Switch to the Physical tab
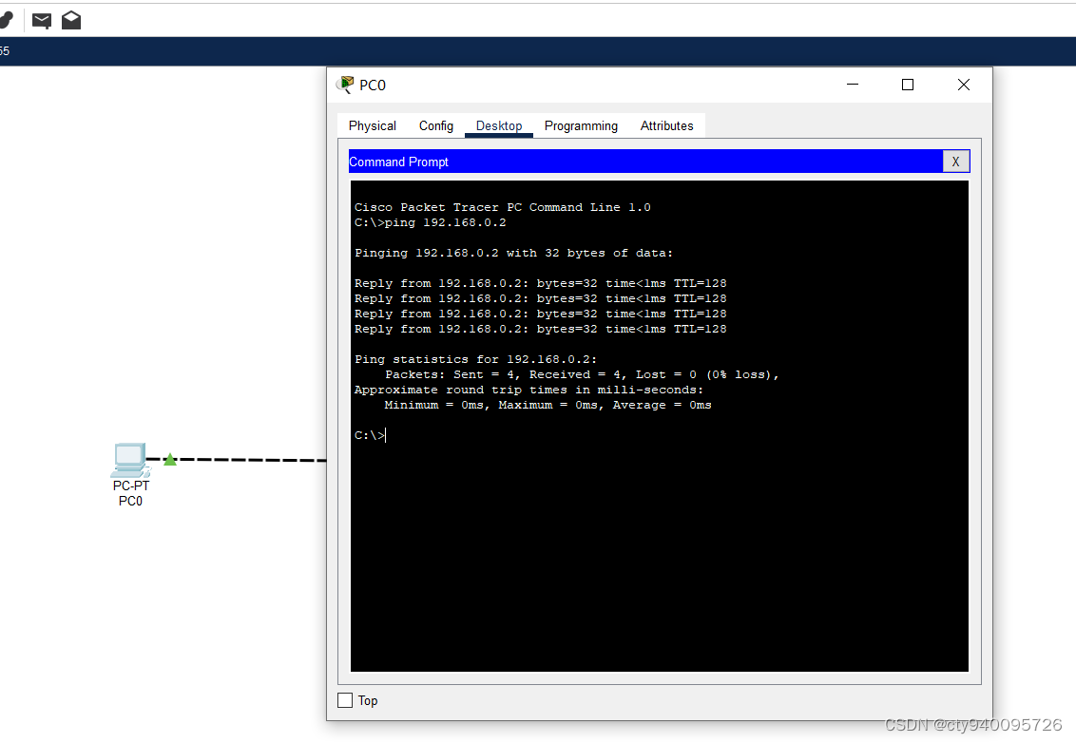Viewport: 1076px width, 743px height. 372,125
